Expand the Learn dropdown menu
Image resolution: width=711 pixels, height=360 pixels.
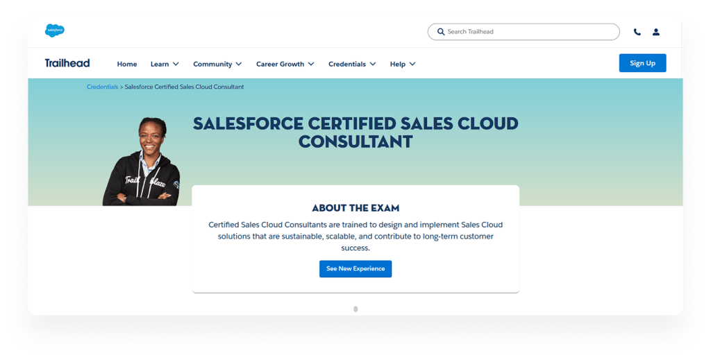click(165, 64)
